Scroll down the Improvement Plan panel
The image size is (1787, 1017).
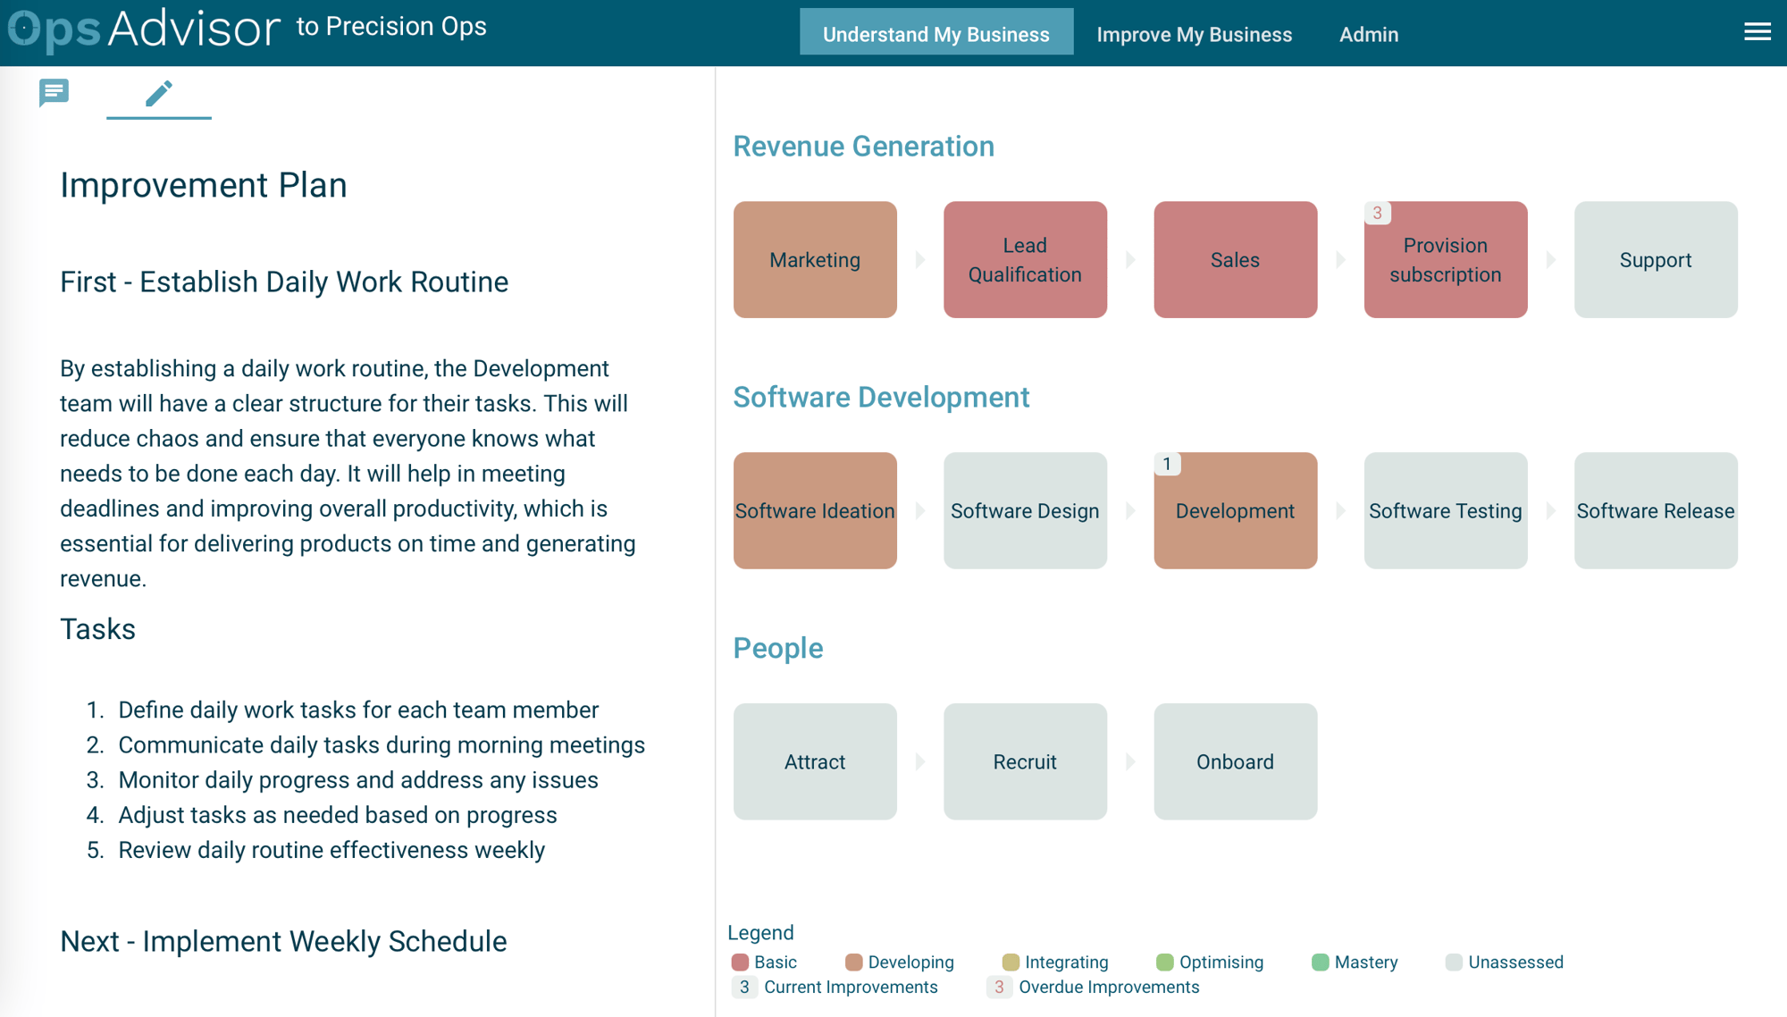(356, 552)
